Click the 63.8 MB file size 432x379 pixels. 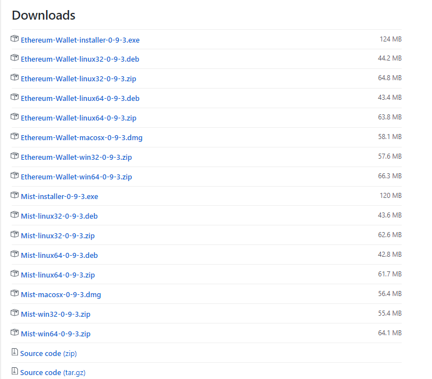pos(390,117)
